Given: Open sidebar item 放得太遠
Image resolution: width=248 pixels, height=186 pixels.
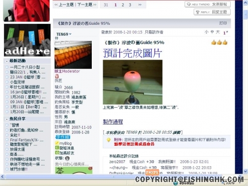Looking at the screenshot, I should point(17,149).
